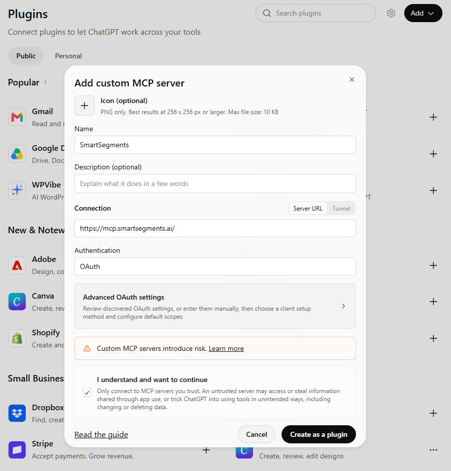The height and width of the screenshot is (471, 451).
Task: Click 'Create, review, edit designs' text
Action: coord(301,456)
